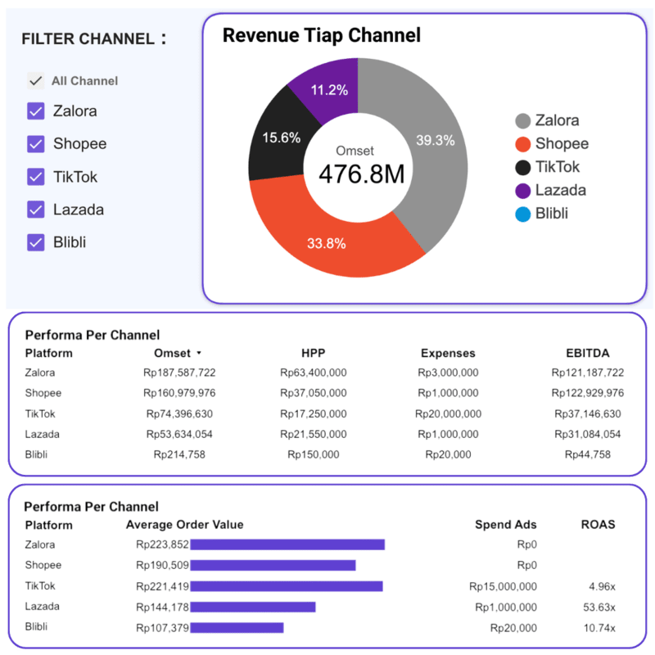The width and height of the screenshot is (655, 655).
Task: Click the orange Shopee legend dot
Action: (522, 145)
